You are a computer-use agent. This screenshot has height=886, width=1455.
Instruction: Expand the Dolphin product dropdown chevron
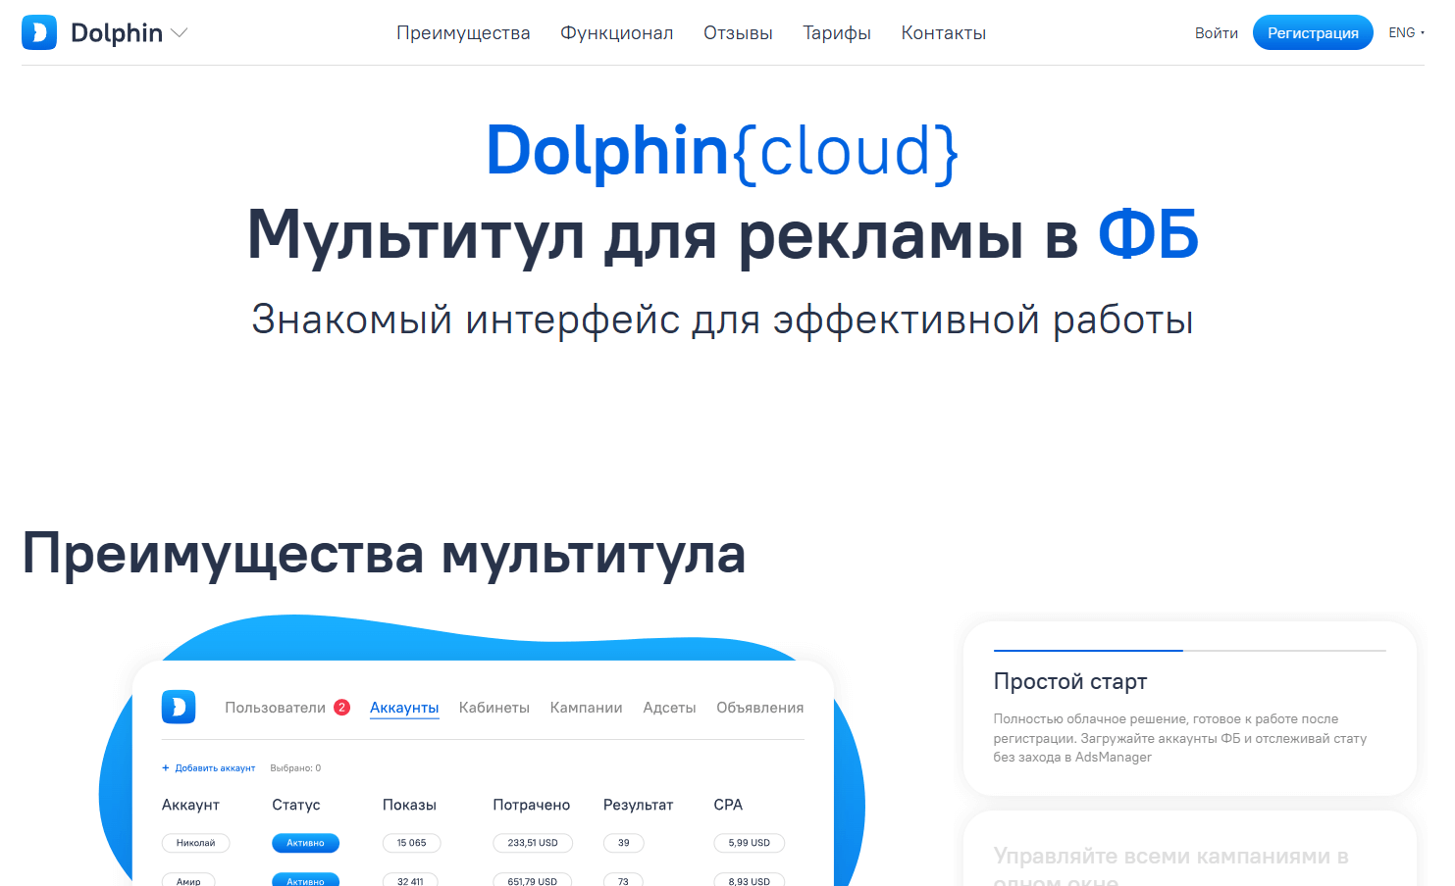[179, 33]
